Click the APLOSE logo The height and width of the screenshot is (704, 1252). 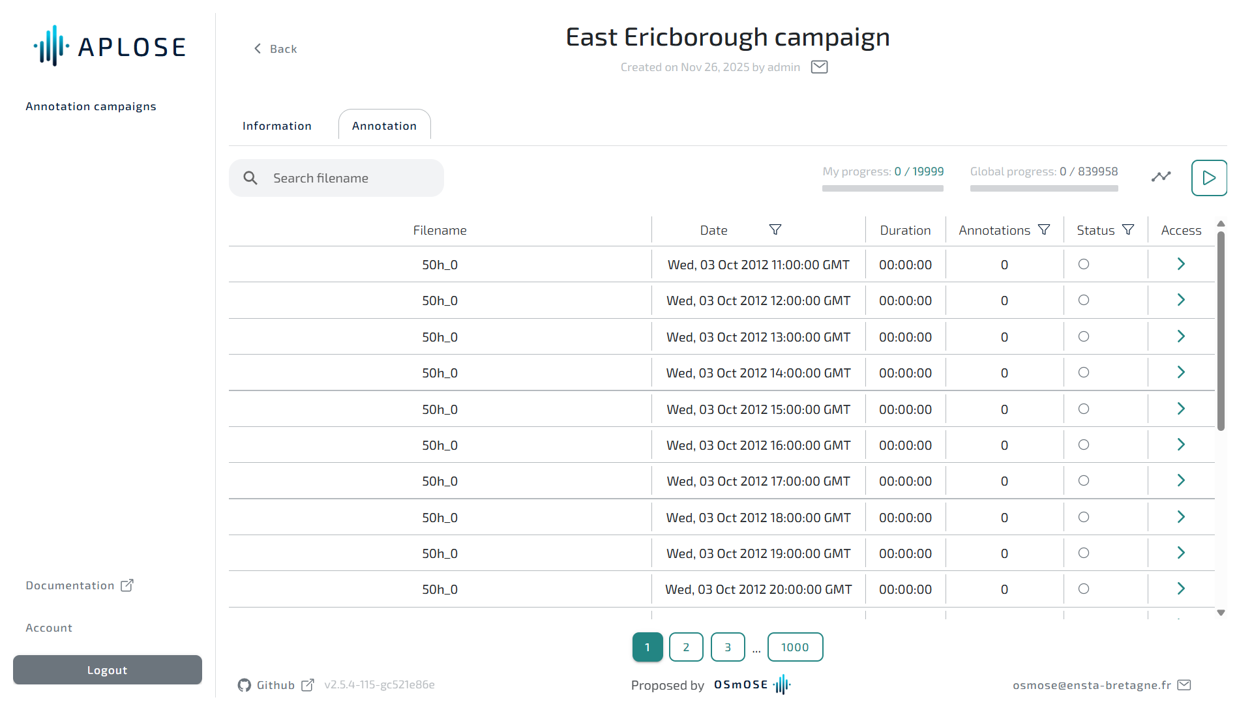pos(110,46)
